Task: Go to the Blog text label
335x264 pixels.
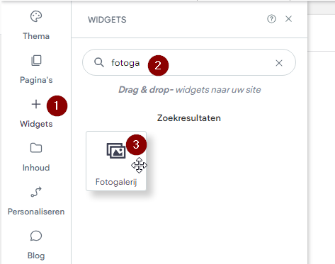Action: click(36, 256)
